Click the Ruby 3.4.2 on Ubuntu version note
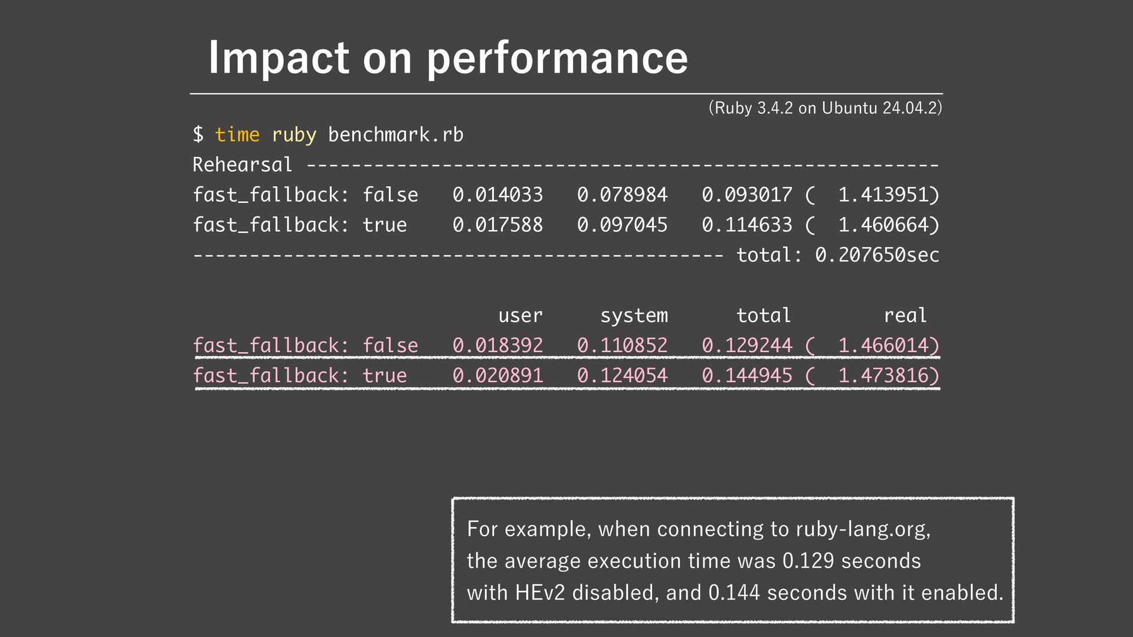 pos(825,108)
